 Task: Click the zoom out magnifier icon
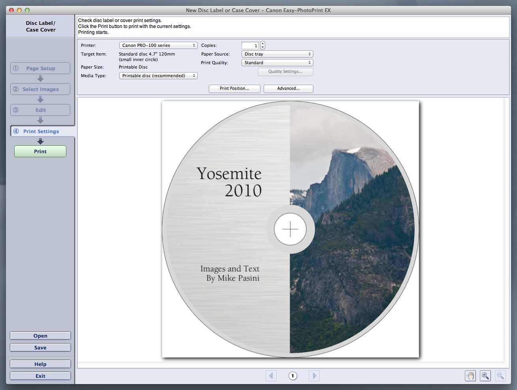pyautogui.click(x=500, y=376)
